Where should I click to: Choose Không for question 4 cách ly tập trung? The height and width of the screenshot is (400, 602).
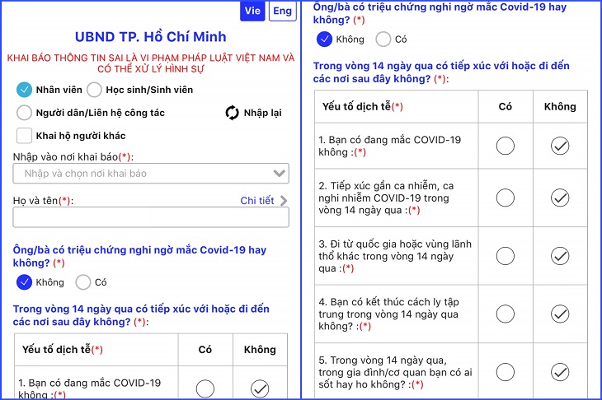click(560, 314)
